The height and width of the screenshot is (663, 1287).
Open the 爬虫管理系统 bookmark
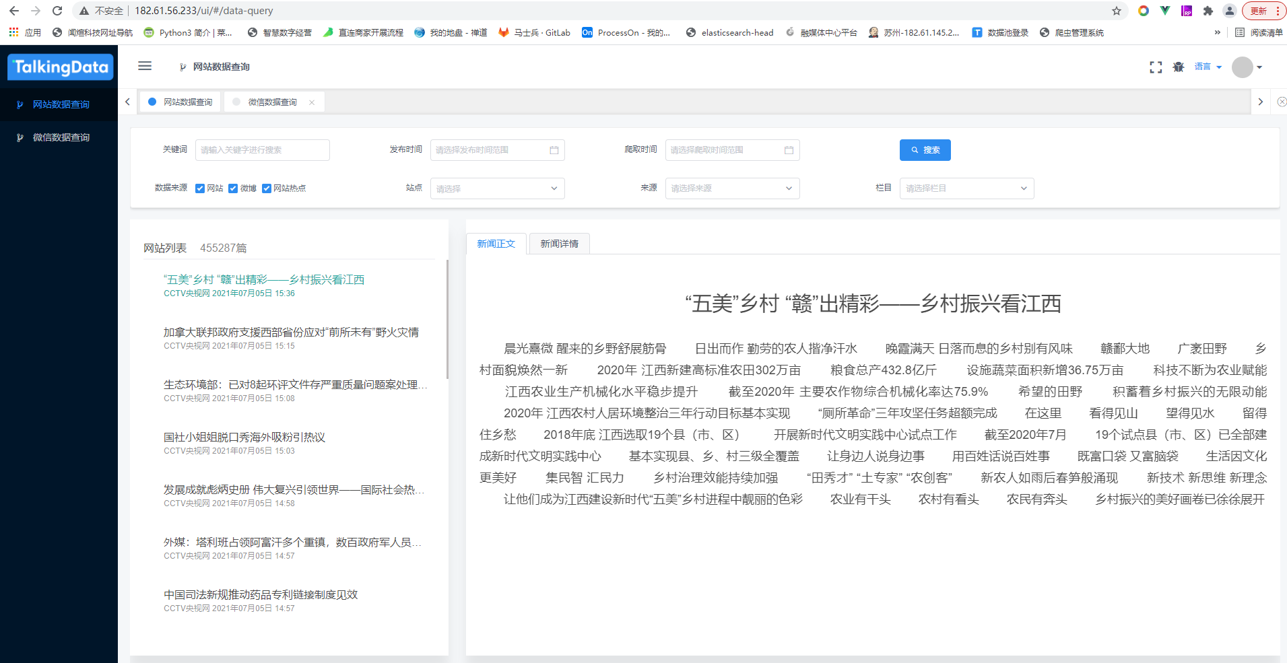(x=1071, y=32)
